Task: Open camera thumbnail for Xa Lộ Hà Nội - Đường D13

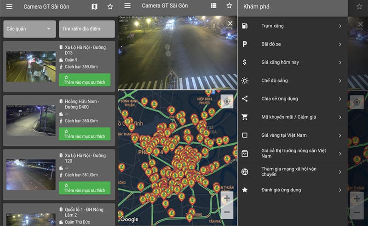Action: pyautogui.click(x=31, y=66)
